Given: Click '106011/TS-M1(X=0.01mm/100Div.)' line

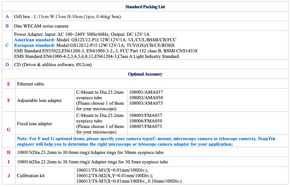Looking at the screenshot, I should coord(112,170).
